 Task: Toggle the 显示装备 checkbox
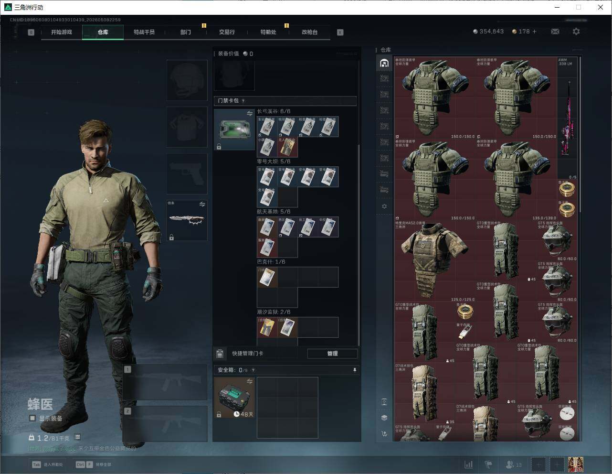tap(32, 418)
